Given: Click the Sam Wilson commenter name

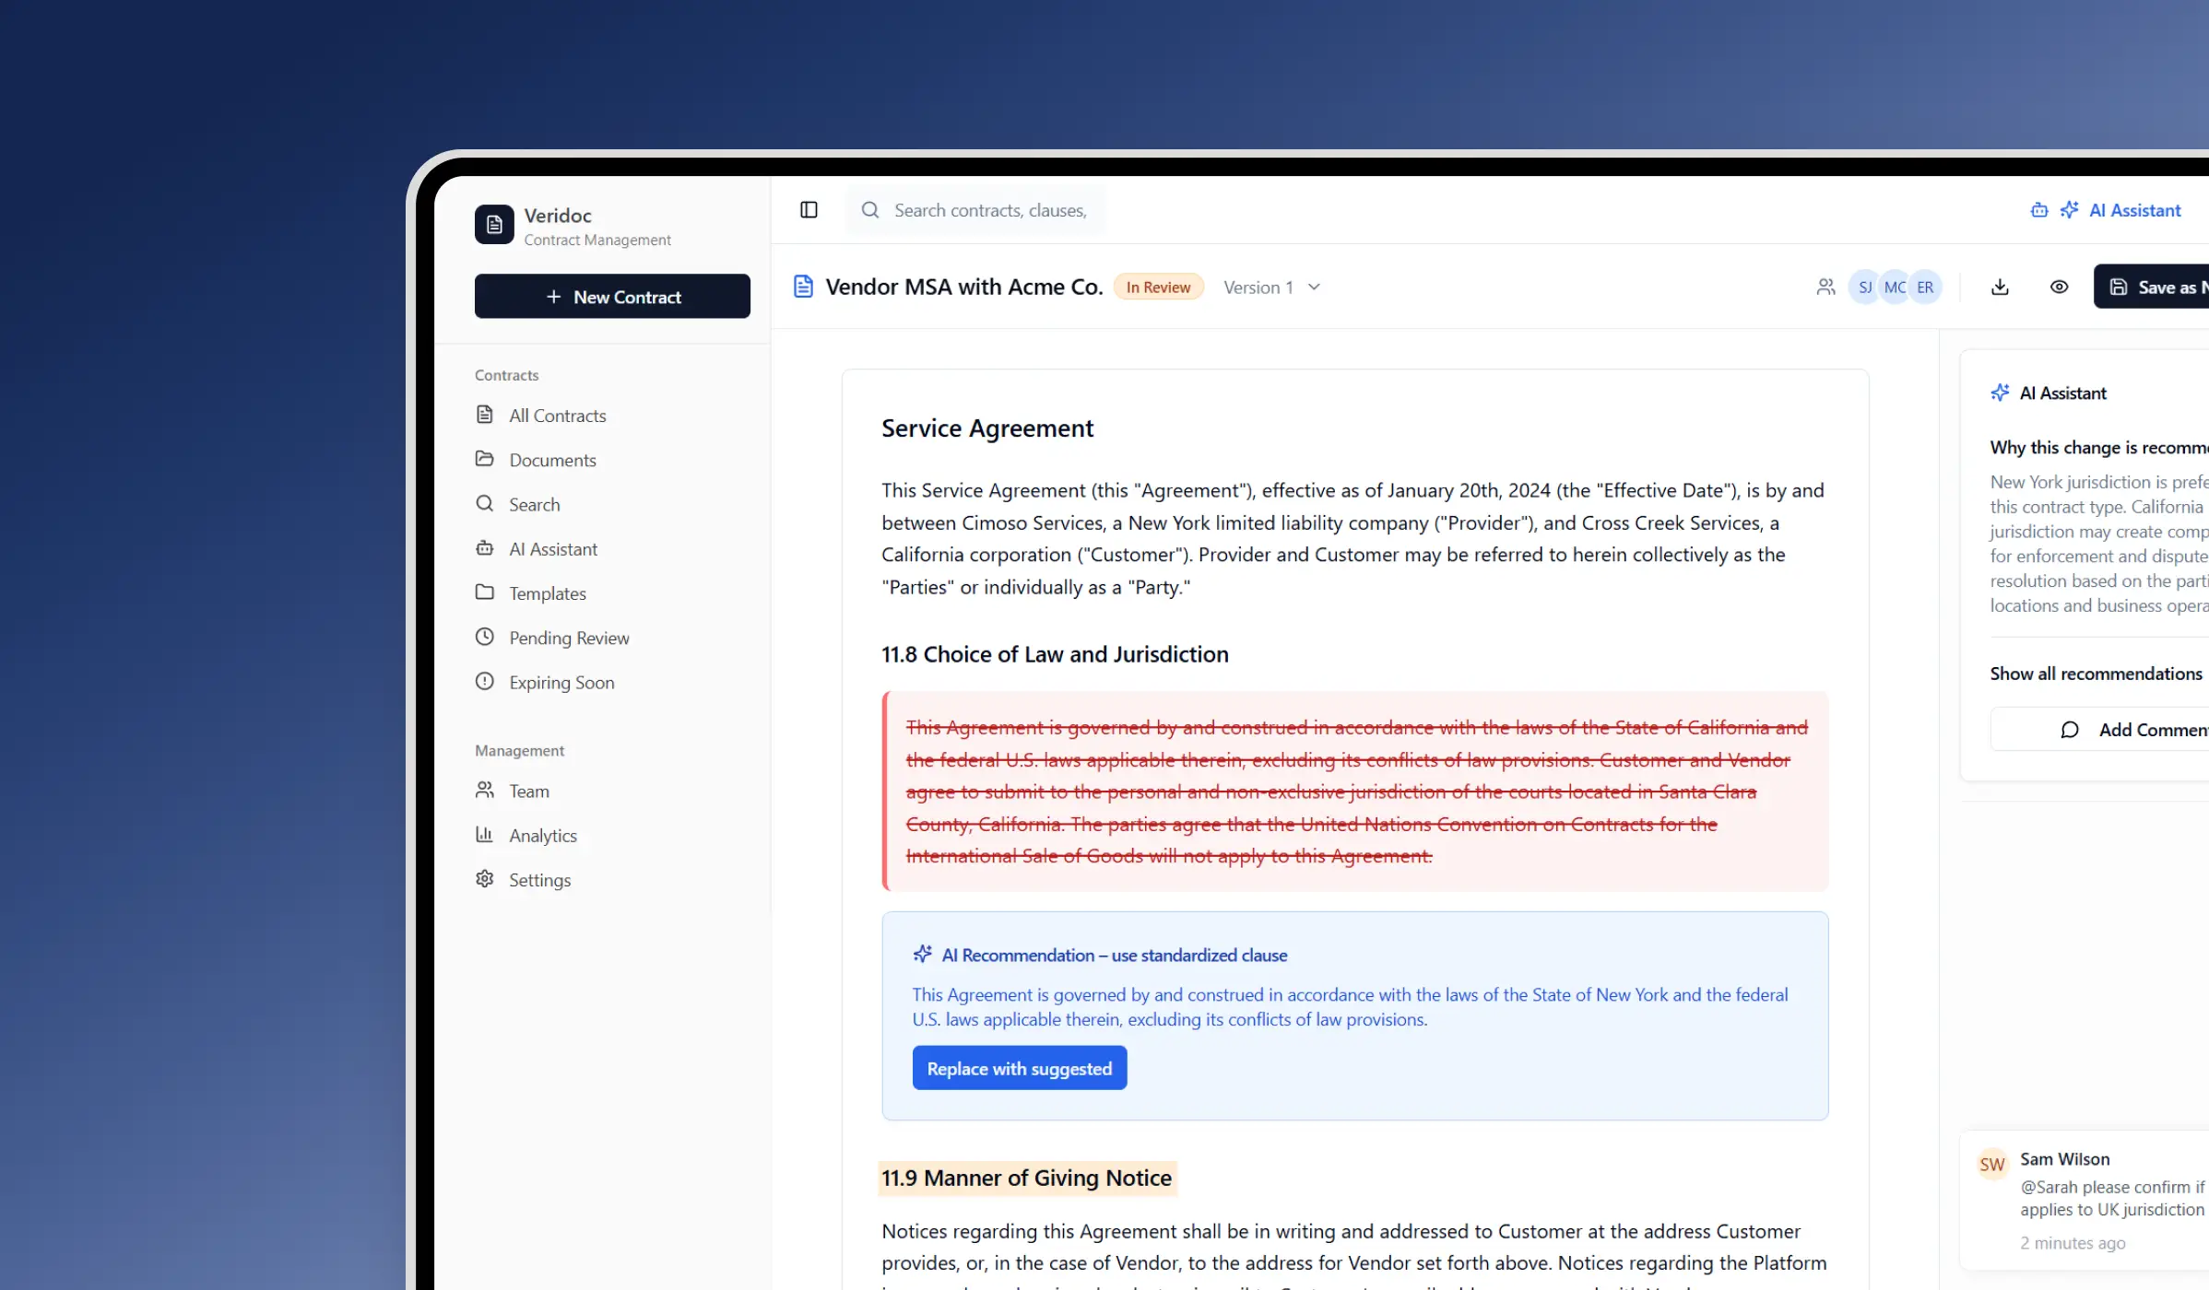Looking at the screenshot, I should click(x=2065, y=1159).
